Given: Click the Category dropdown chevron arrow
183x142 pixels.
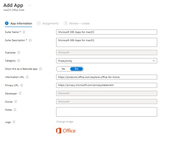Looking at the screenshot, I should (154, 61).
